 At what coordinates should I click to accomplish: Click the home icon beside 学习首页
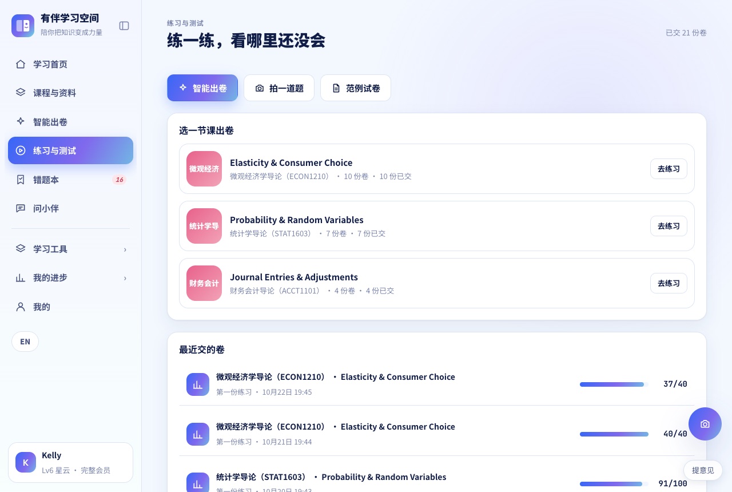click(x=21, y=64)
